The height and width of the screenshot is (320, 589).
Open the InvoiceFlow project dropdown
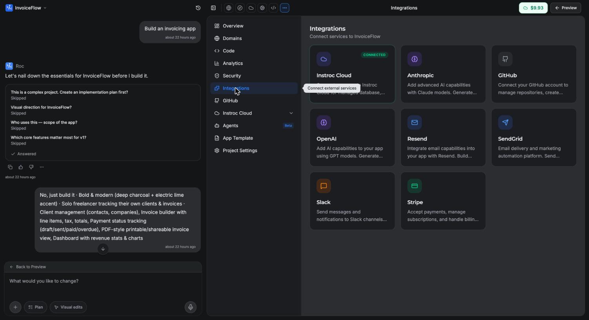26,8
